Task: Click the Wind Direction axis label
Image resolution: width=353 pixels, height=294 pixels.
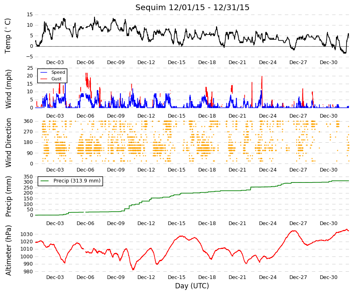Action: [8, 143]
